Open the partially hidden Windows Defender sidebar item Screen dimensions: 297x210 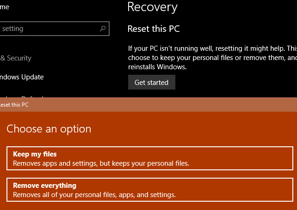(22, 96)
